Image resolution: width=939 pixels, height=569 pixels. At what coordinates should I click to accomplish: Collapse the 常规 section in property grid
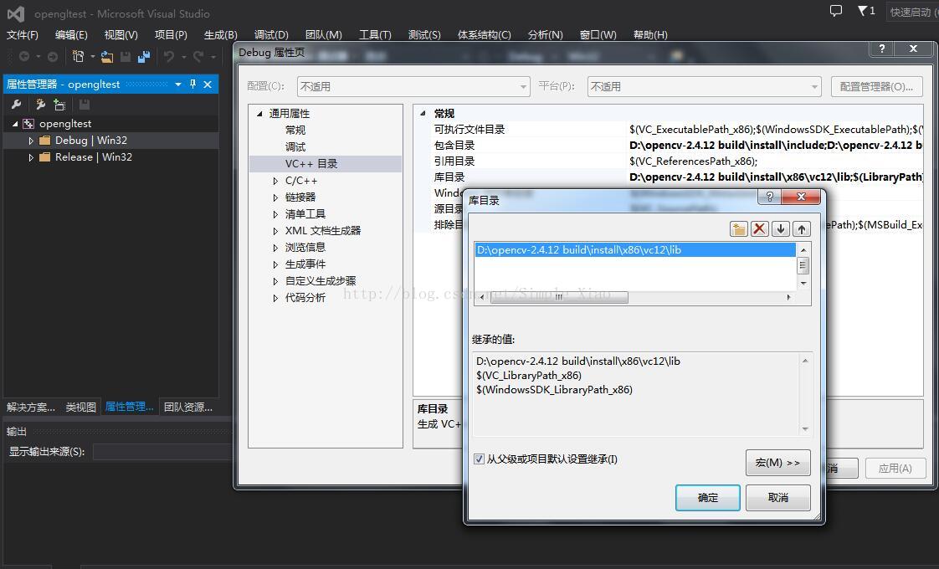(x=423, y=113)
